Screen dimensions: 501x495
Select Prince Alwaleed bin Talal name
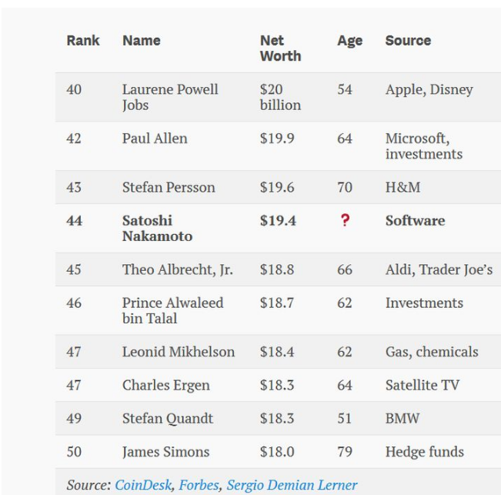click(x=172, y=310)
